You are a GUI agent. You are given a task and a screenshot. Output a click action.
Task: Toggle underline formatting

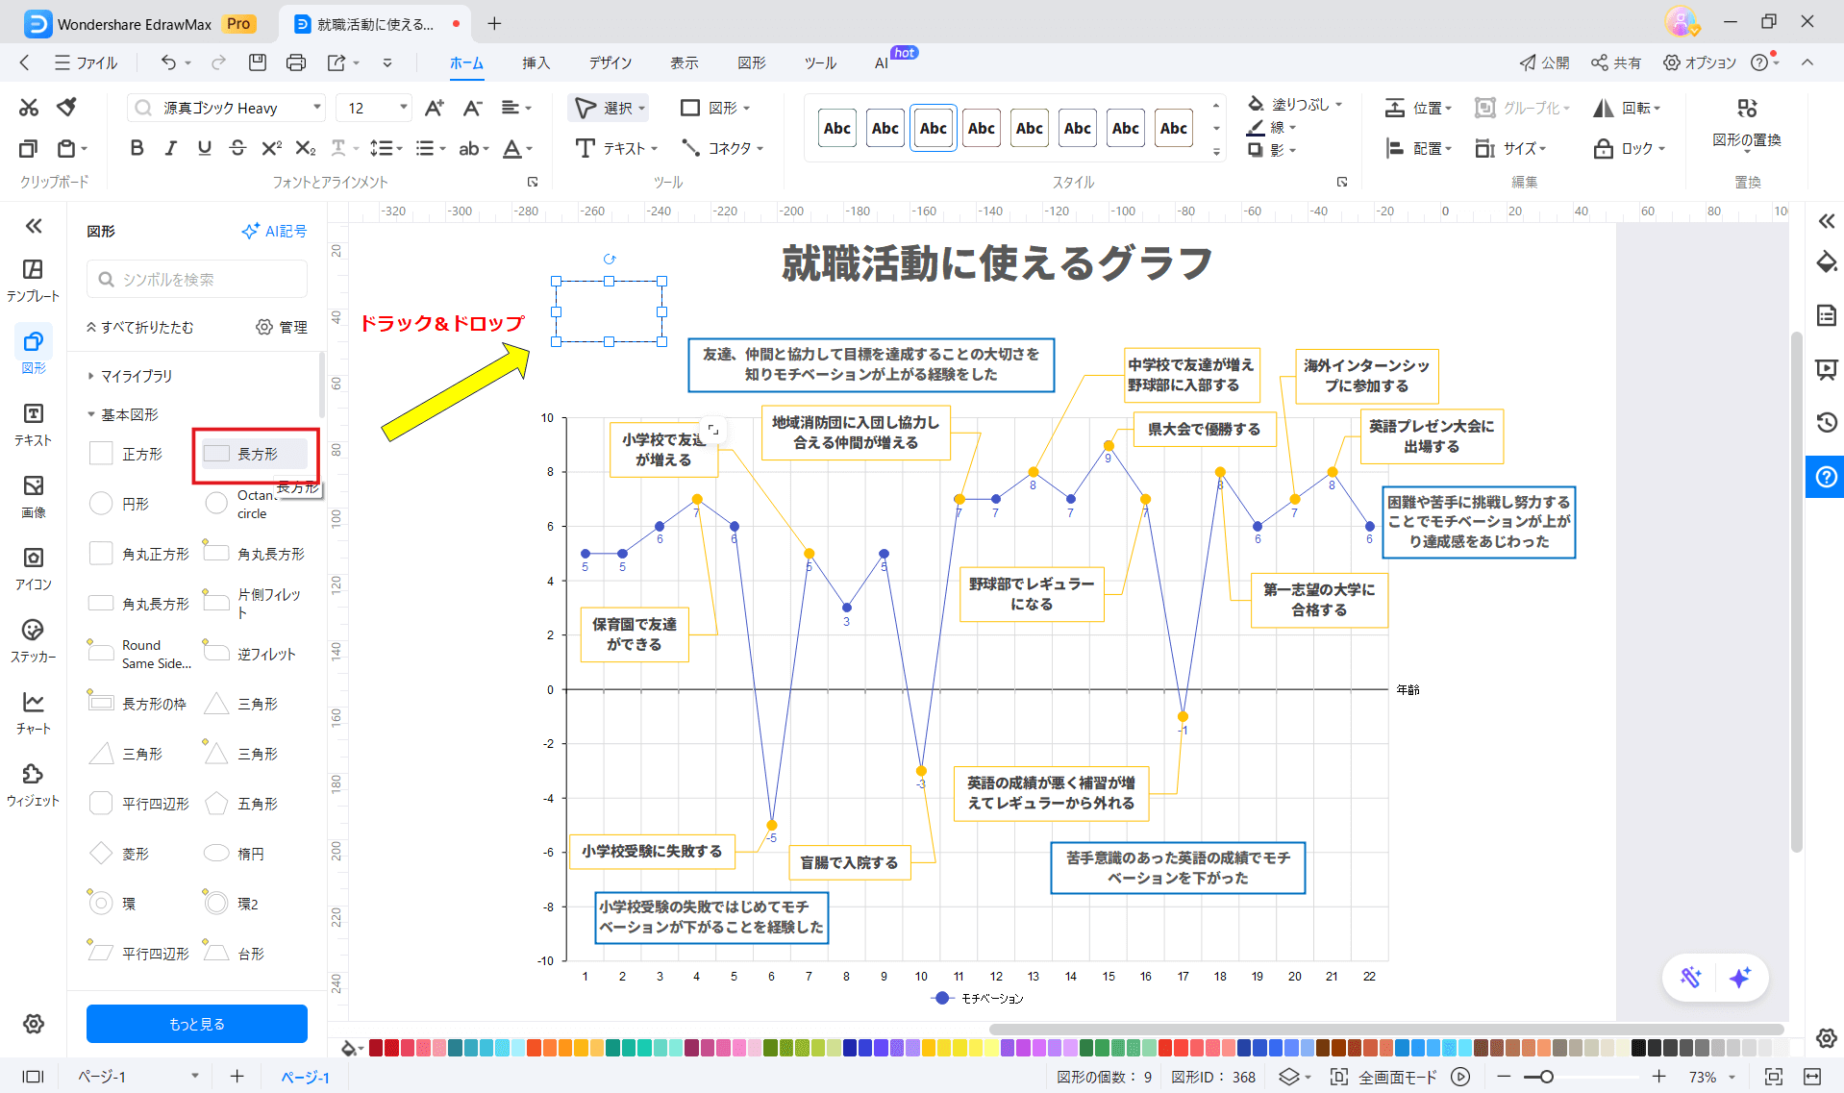[x=203, y=148]
